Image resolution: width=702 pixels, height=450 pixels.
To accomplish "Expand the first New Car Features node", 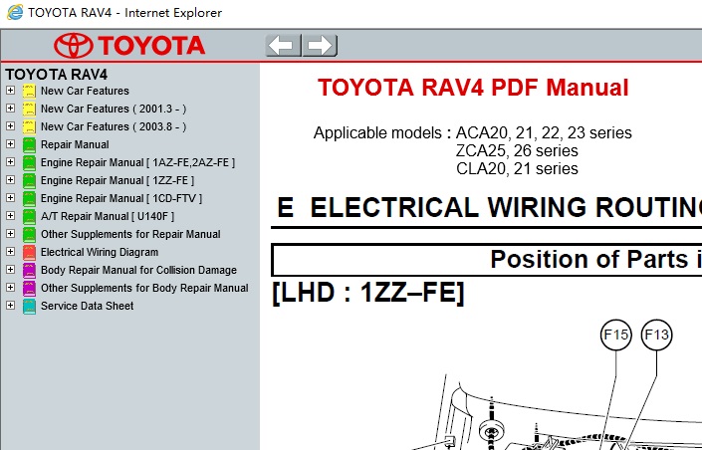I will point(10,91).
